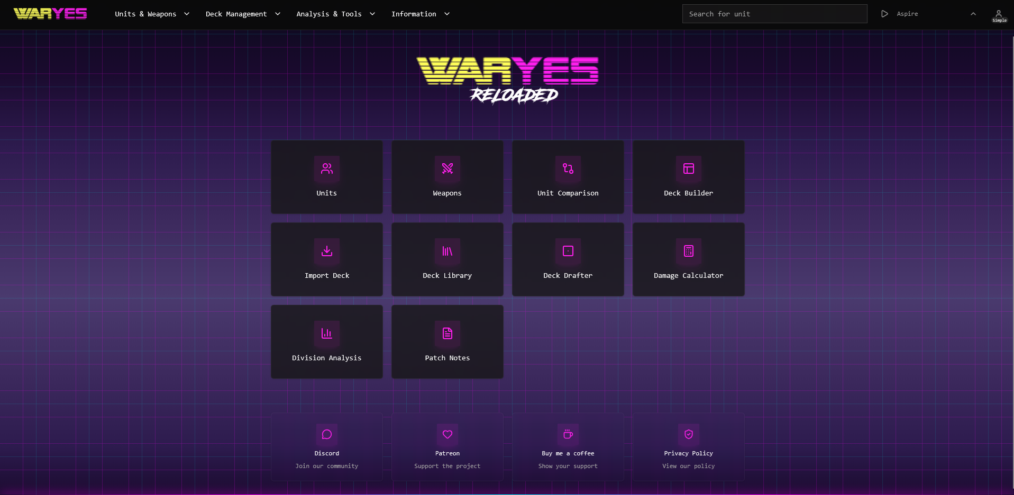Click the Import Deck download icon
This screenshot has width=1014, height=495.
[326, 251]
